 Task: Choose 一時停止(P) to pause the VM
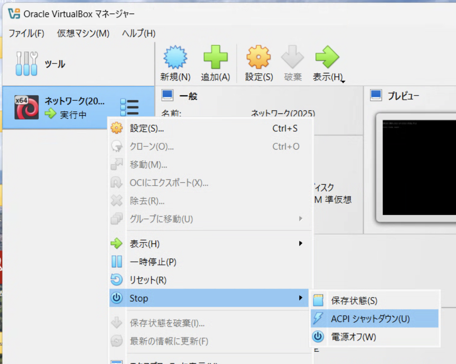pos(211,262)
